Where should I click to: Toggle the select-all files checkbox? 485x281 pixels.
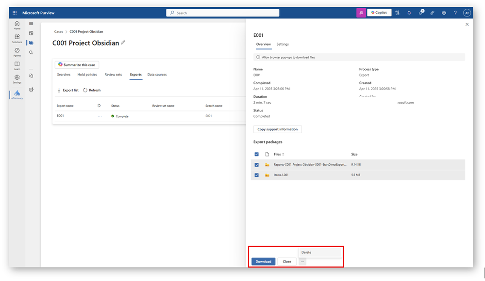point(256,154)
